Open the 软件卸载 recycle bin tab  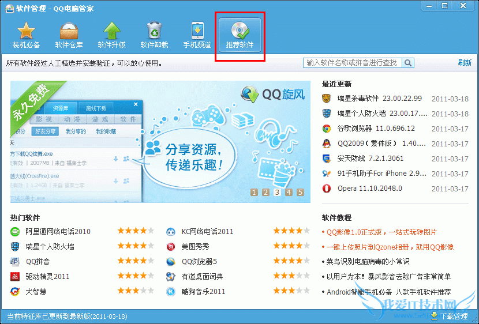click(x=154, y=35)
